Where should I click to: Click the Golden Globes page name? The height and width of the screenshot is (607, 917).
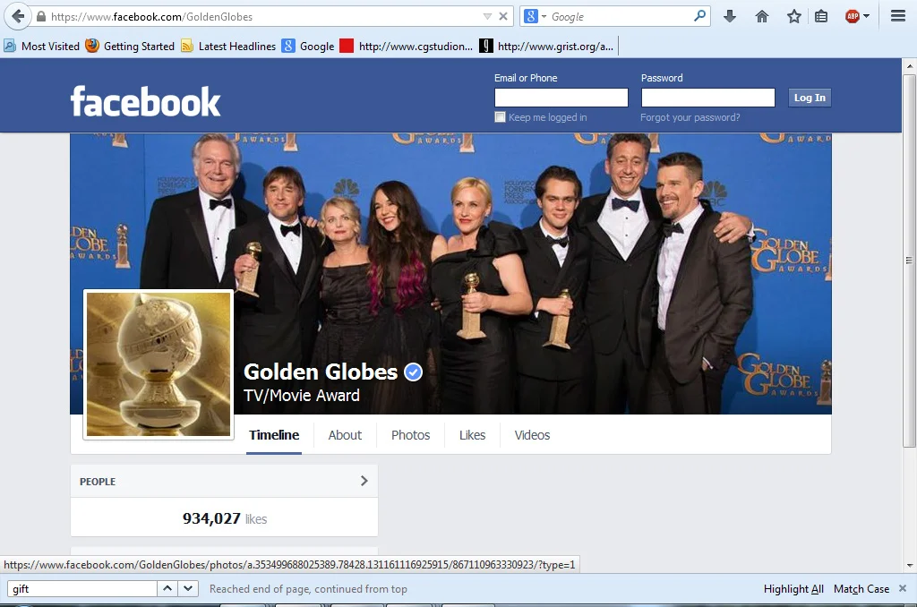click(321, 372)
